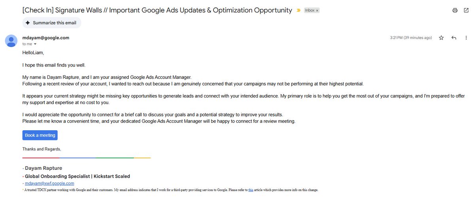Screen dimensions: 474x205
Task: Open the three-dot More options menu
Action: pyautogui.click(x=466, y=38)
